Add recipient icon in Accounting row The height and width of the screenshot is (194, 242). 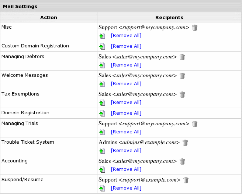(102, 170)
